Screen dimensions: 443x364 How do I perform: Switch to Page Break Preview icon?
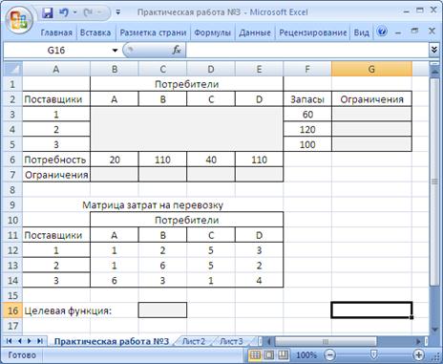(283, 354)
